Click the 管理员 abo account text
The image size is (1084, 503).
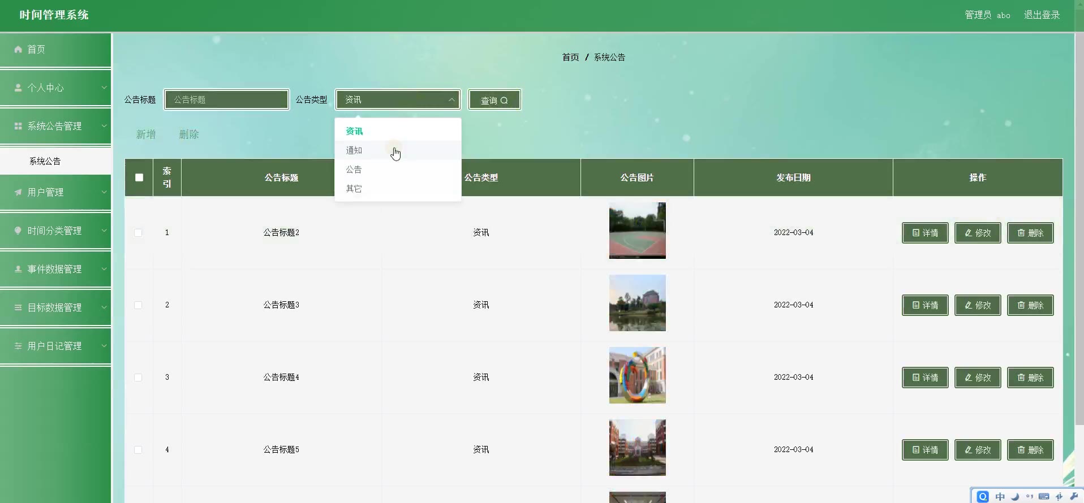(987, 15)
